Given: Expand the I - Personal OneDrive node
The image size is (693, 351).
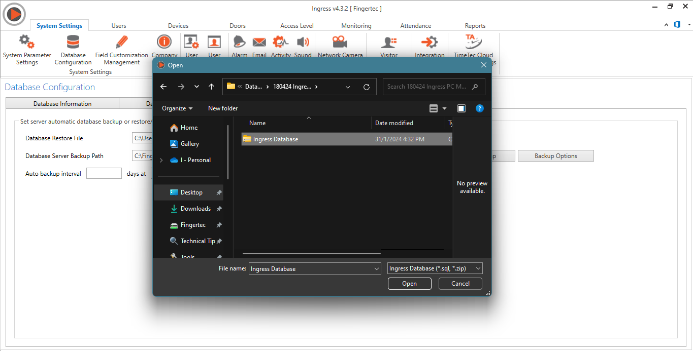Looking at the screenshot, I should [161, 160].
